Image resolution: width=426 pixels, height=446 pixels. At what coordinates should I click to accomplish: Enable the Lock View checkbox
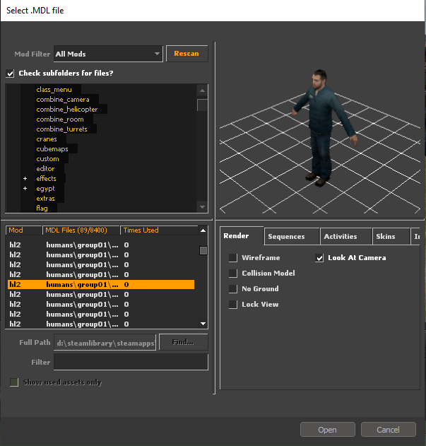coord(233,305)
